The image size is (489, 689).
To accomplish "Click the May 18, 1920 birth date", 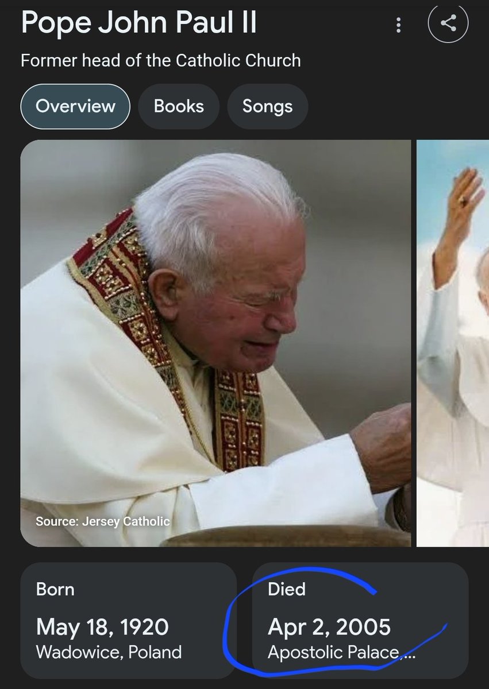I will (102, 627).
